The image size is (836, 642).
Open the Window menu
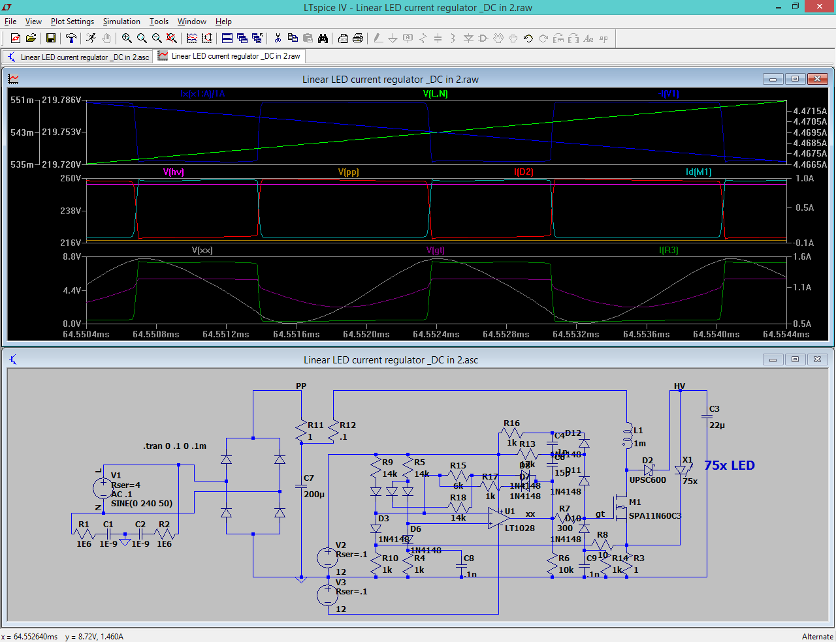pos(192,22)
